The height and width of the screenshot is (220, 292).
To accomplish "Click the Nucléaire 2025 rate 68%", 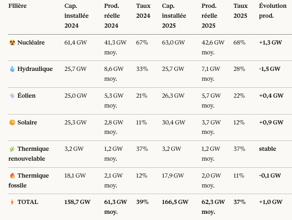I will [239, 42].
